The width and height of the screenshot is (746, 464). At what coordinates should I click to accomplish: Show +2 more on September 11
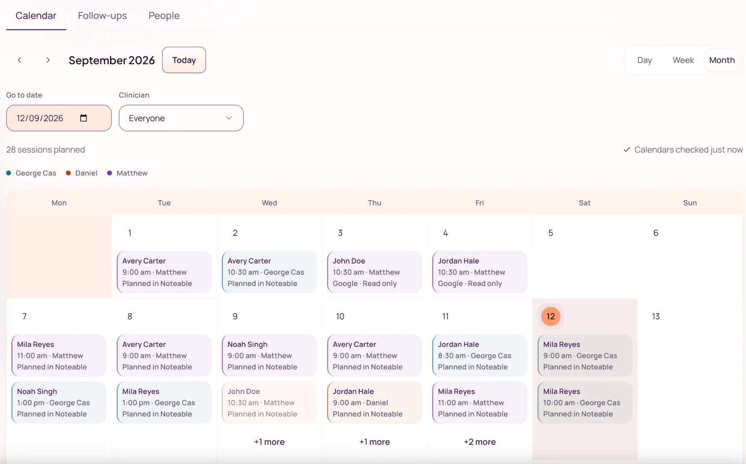point(480,442)
